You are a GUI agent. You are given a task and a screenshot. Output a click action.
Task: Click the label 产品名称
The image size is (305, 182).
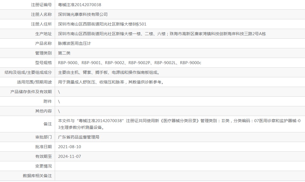tap(43, 43)
